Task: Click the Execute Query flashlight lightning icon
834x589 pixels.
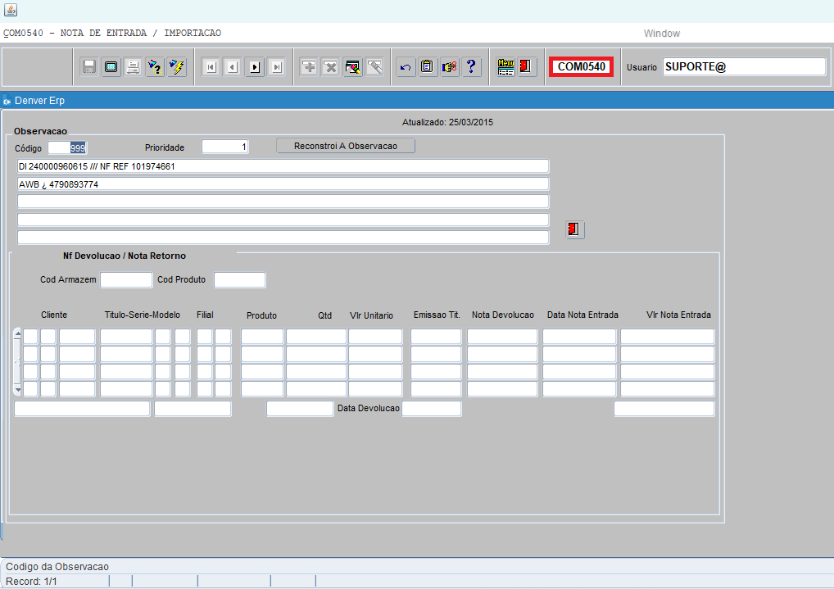Action: coord(177,67)
